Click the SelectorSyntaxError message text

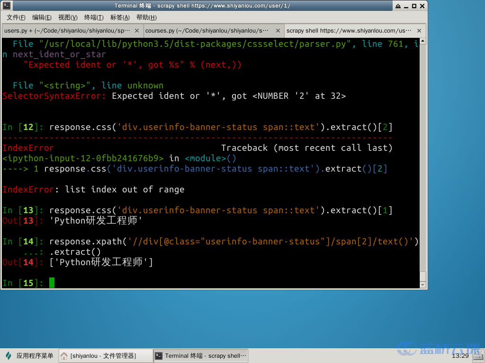(174, 96)
